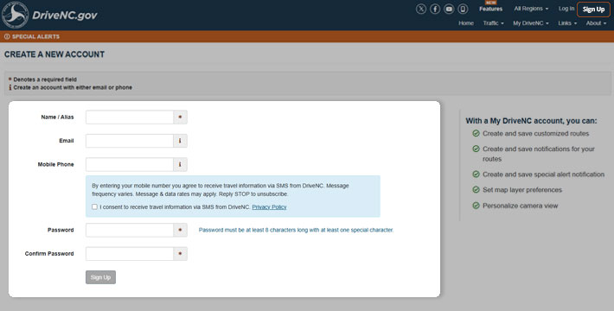Click 'Create an account with either email or phone'
Viewport: 614px width, 311px height.
tap(73, 87)
